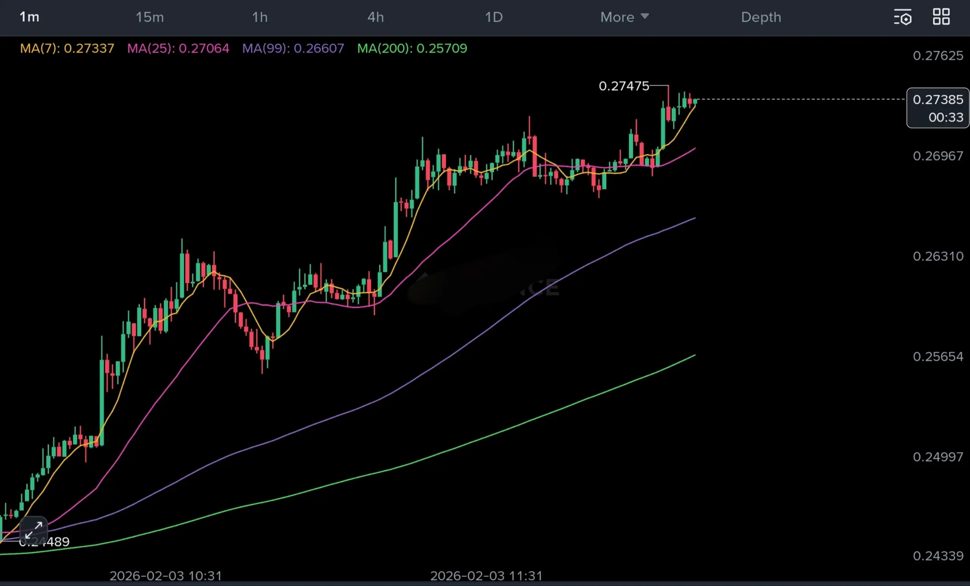The width and height of the screenshot is (970, 586).
Task: Click the 10:31 time axis label
Action: pos(165,576)
